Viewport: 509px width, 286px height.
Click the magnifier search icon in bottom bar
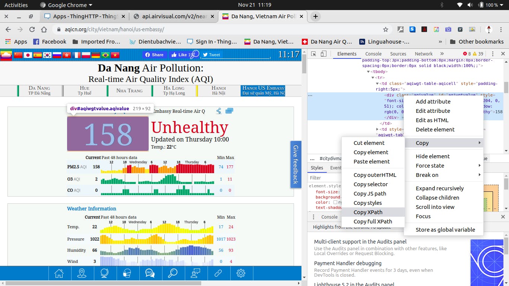173,273
